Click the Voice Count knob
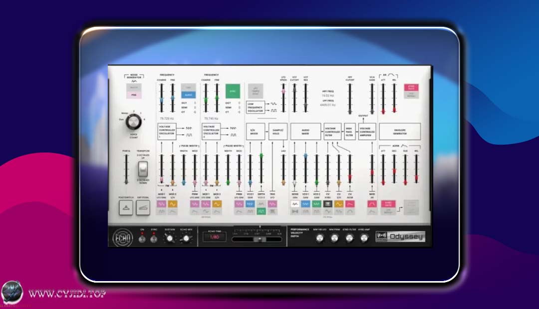The height and width of the screenshot is (309, 539). click(x=133, y=123)
